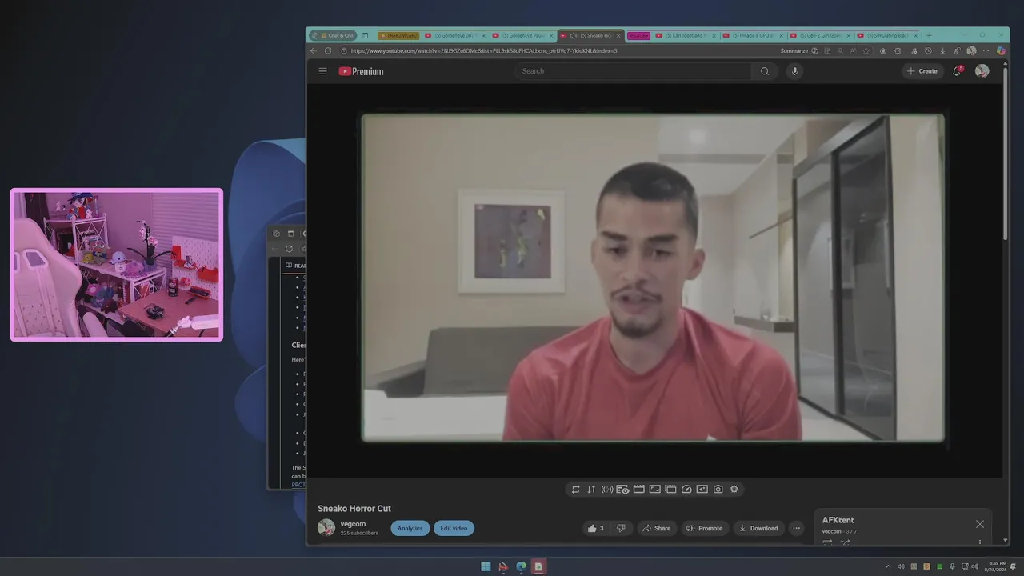Open the enhancer settings gear icon

coord(734,490)
